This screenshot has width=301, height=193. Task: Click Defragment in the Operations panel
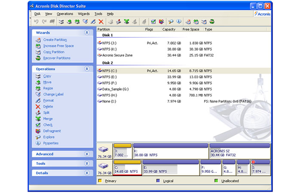[x=52, y=131]
